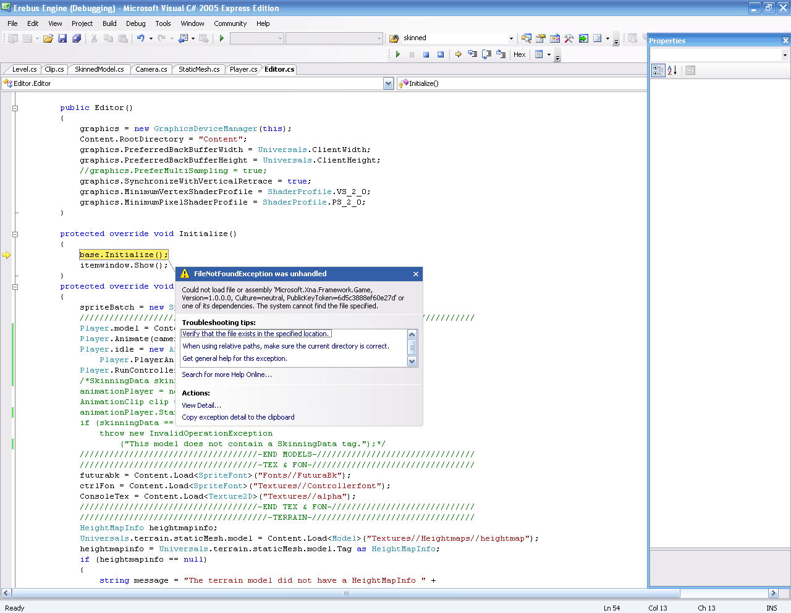Image resolution: width=791 pixels, height=613 pixels.
Task: Continue execution on the debug toolbar
Action: point(398,54)
